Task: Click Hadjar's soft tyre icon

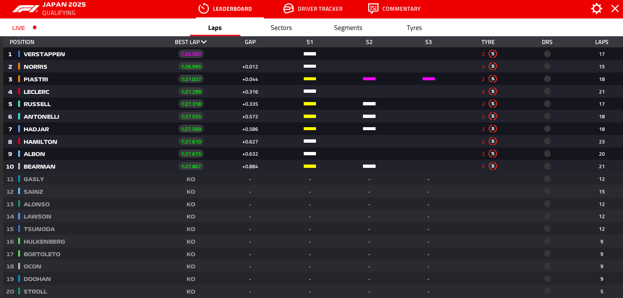Action: (x=493, y=129)
